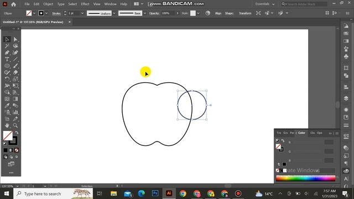Open the File menu
The height and width of the screenshot is (199, 354).
tap(27, 4)
